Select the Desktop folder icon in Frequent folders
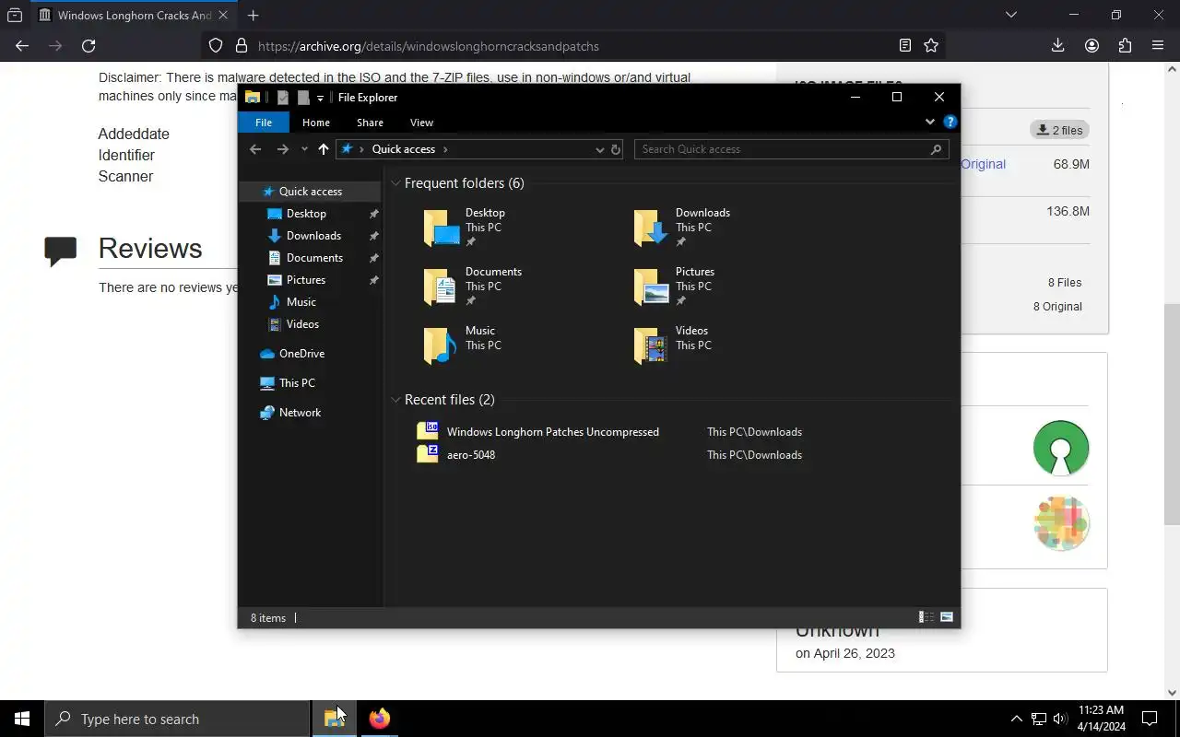This screenshot has width=1180, height=737. pyautogui.click(x=441, y=228)
